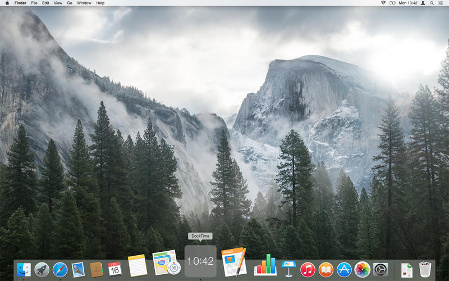Launch Launchpad rocket icon

[x=42, y=270]
